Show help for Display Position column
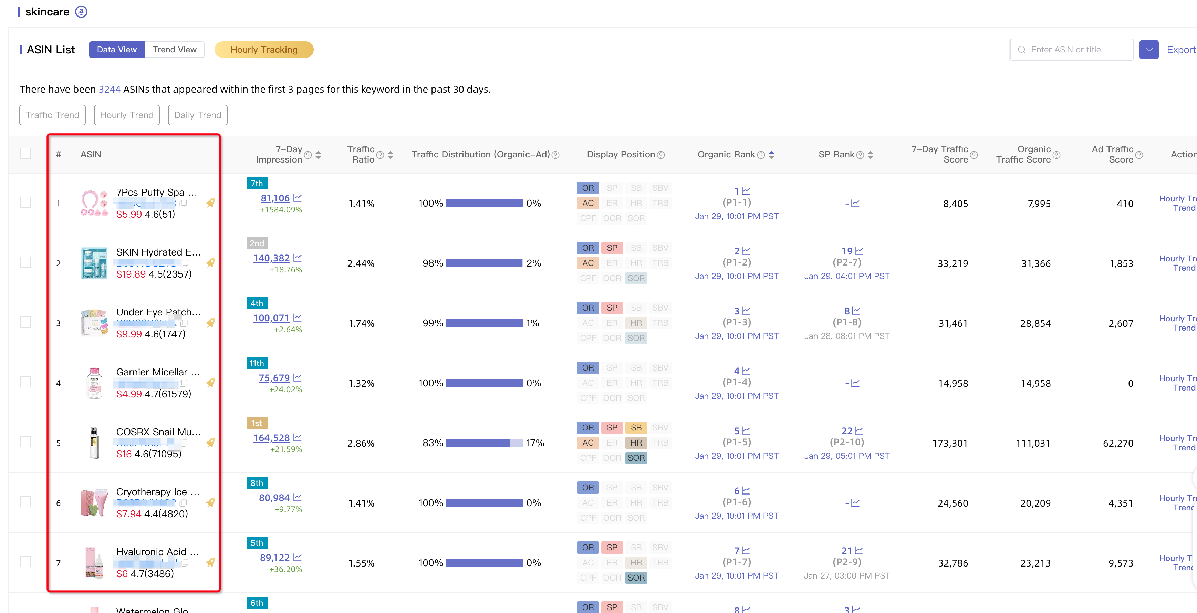The height and width of the screenshot is (613, 1197). click(x=661, y=155)
